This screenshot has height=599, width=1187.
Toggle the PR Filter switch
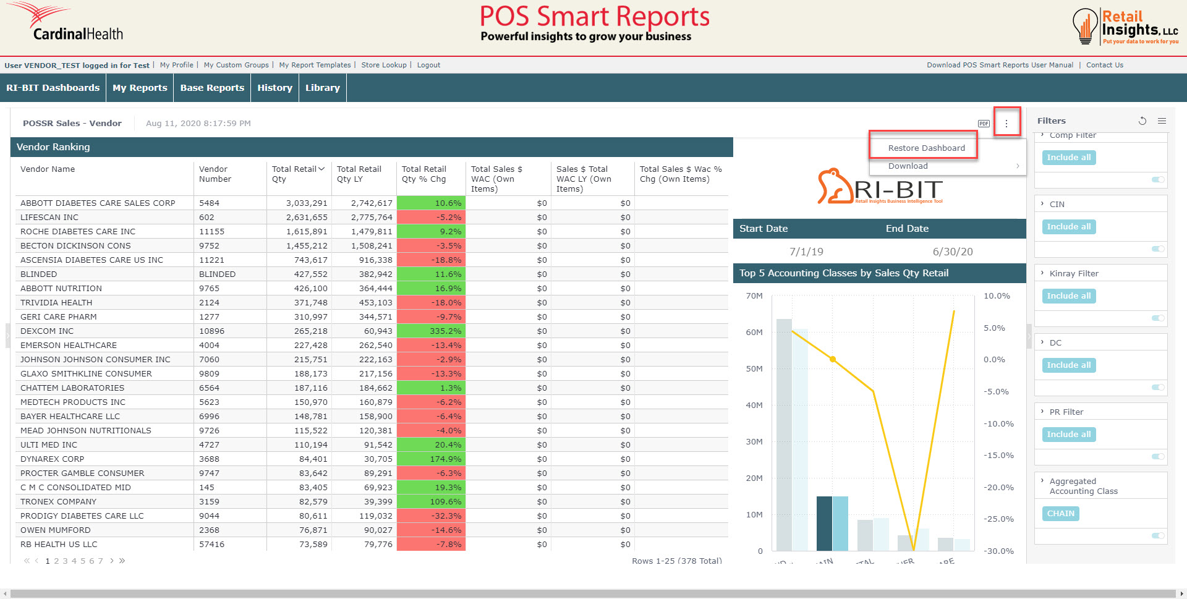click(1157, 456)
